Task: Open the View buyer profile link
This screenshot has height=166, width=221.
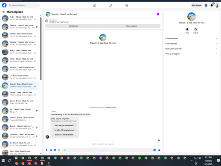Action: click(x=110, y=107)
